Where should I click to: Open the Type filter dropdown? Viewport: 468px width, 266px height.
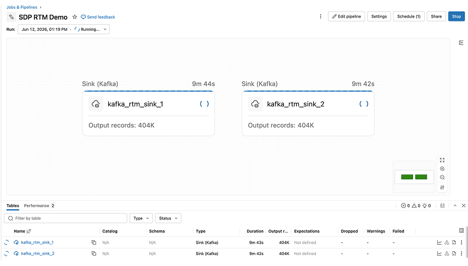(141, 218)
